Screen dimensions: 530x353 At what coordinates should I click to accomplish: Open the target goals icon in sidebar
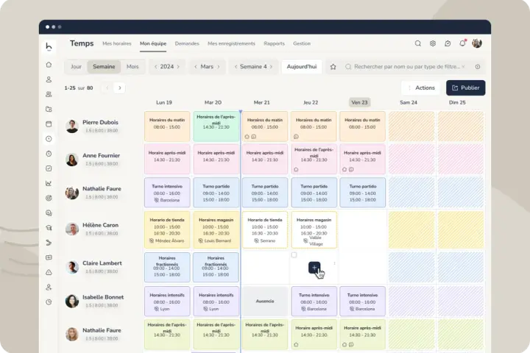point(49,198)
